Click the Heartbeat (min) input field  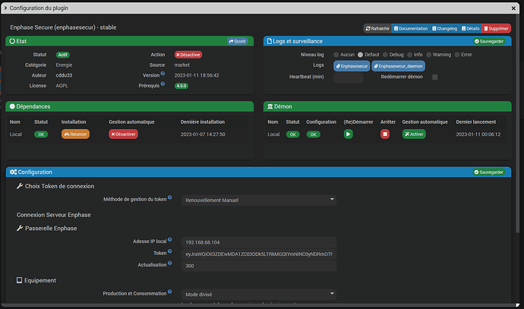click(x=349, y=77)
